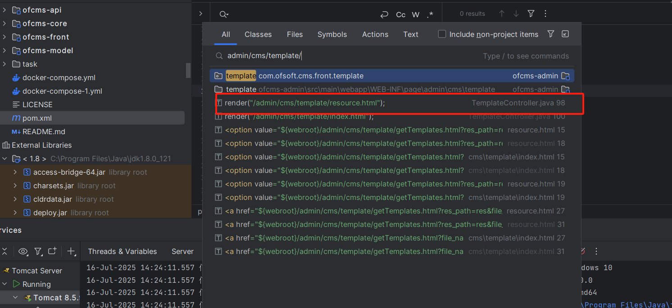
Task: Click Open in New Tab icon in Services
Action: tap(52, 251)
